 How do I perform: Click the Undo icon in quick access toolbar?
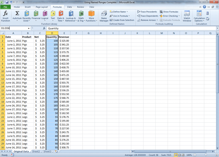(x=11, y=2)
